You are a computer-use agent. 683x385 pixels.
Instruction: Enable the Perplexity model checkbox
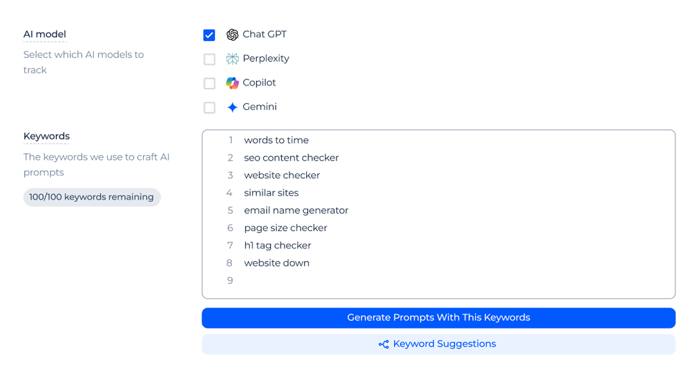(209, 59)
